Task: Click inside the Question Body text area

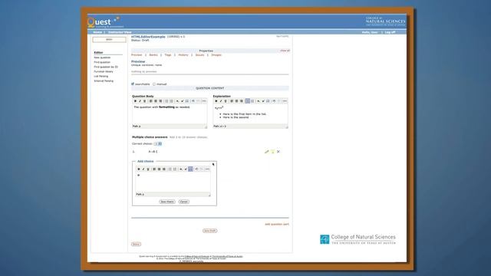Action: click(170, 114)
